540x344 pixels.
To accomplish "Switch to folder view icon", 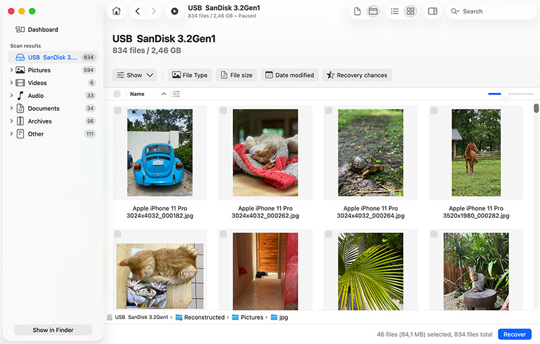I will coord(373,11).
